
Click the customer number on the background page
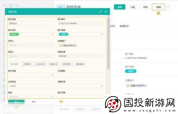(136, 58)
